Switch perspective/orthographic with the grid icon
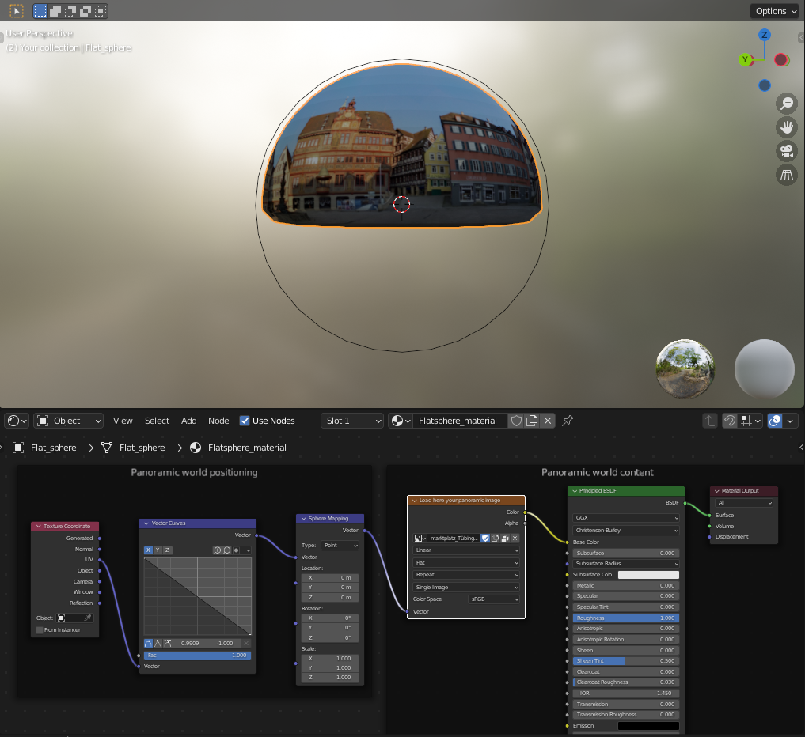 [x=787, y=176]
